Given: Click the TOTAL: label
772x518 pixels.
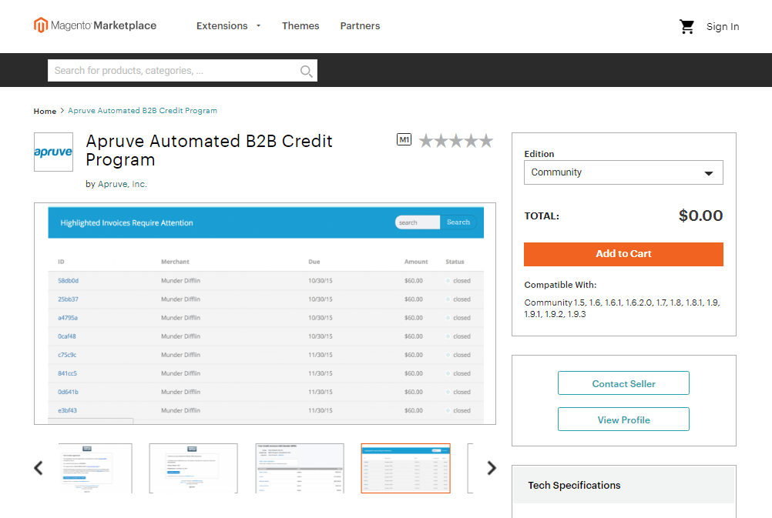Looking at the screenshot, I should (542, 216).
